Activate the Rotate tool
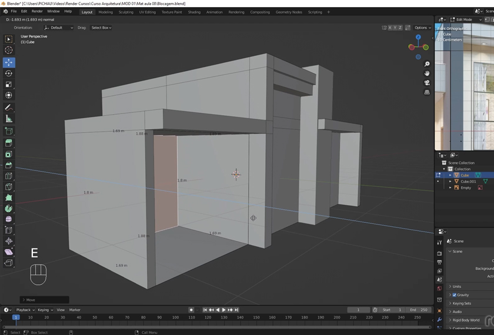The width and height of the screenshot is (494, 335). click(9, 73)
